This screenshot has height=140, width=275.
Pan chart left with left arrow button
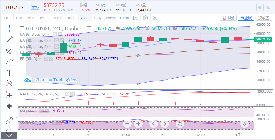pos(153,124)
